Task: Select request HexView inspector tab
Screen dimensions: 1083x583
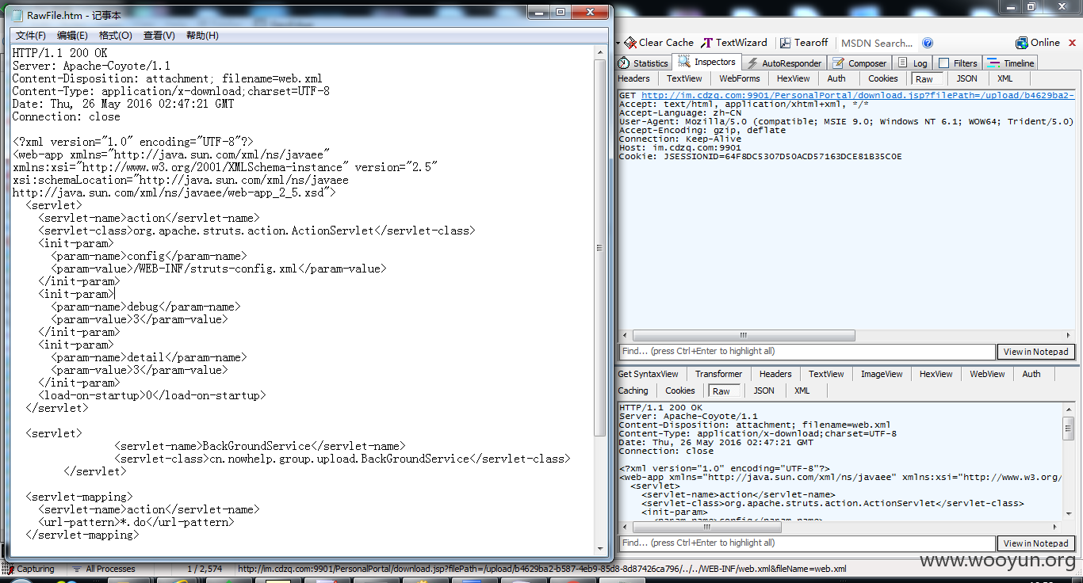Action: (x=793, y=78)
